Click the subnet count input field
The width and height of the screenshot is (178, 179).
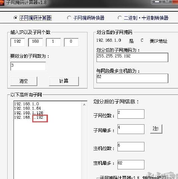(28, 66)
